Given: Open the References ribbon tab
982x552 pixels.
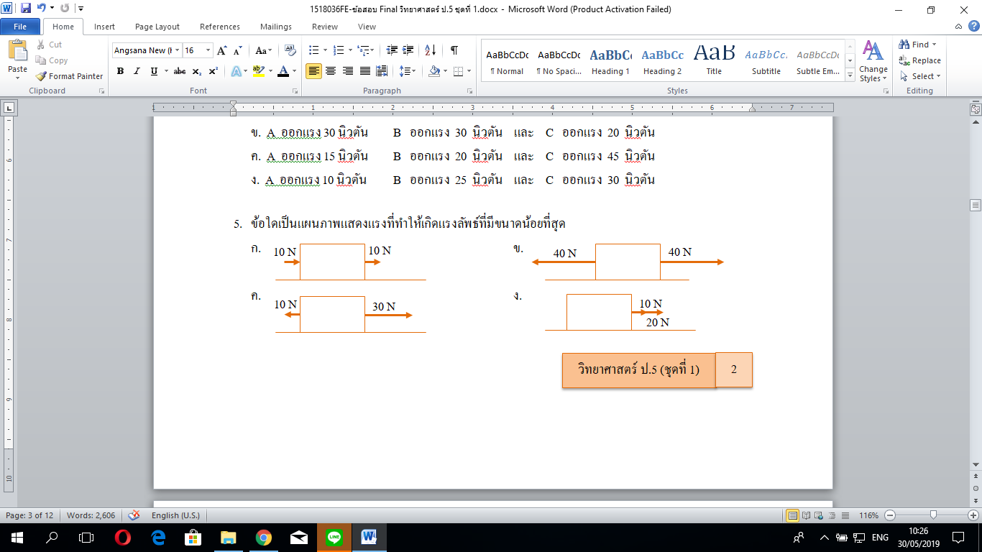Looking at the screenshot, I should click(220, 27).
